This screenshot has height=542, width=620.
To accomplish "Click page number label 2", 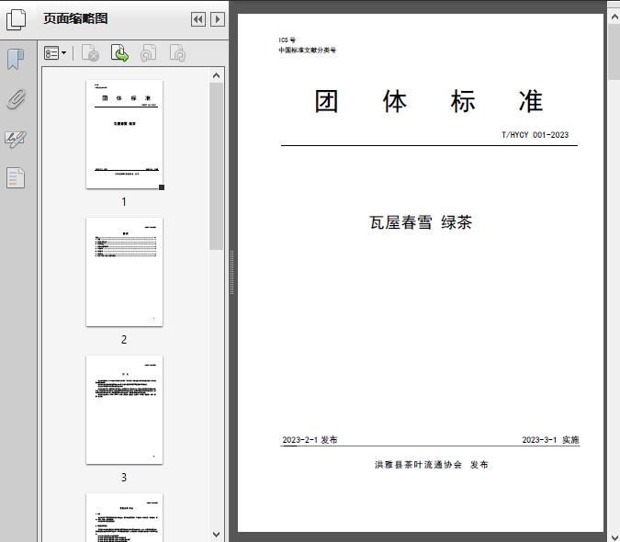I will tap(124, 340).
